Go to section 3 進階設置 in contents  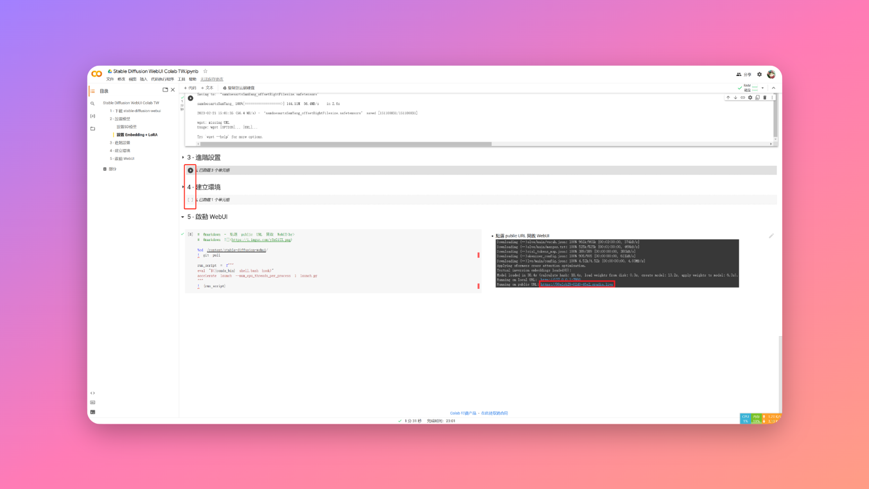(120, 143)
